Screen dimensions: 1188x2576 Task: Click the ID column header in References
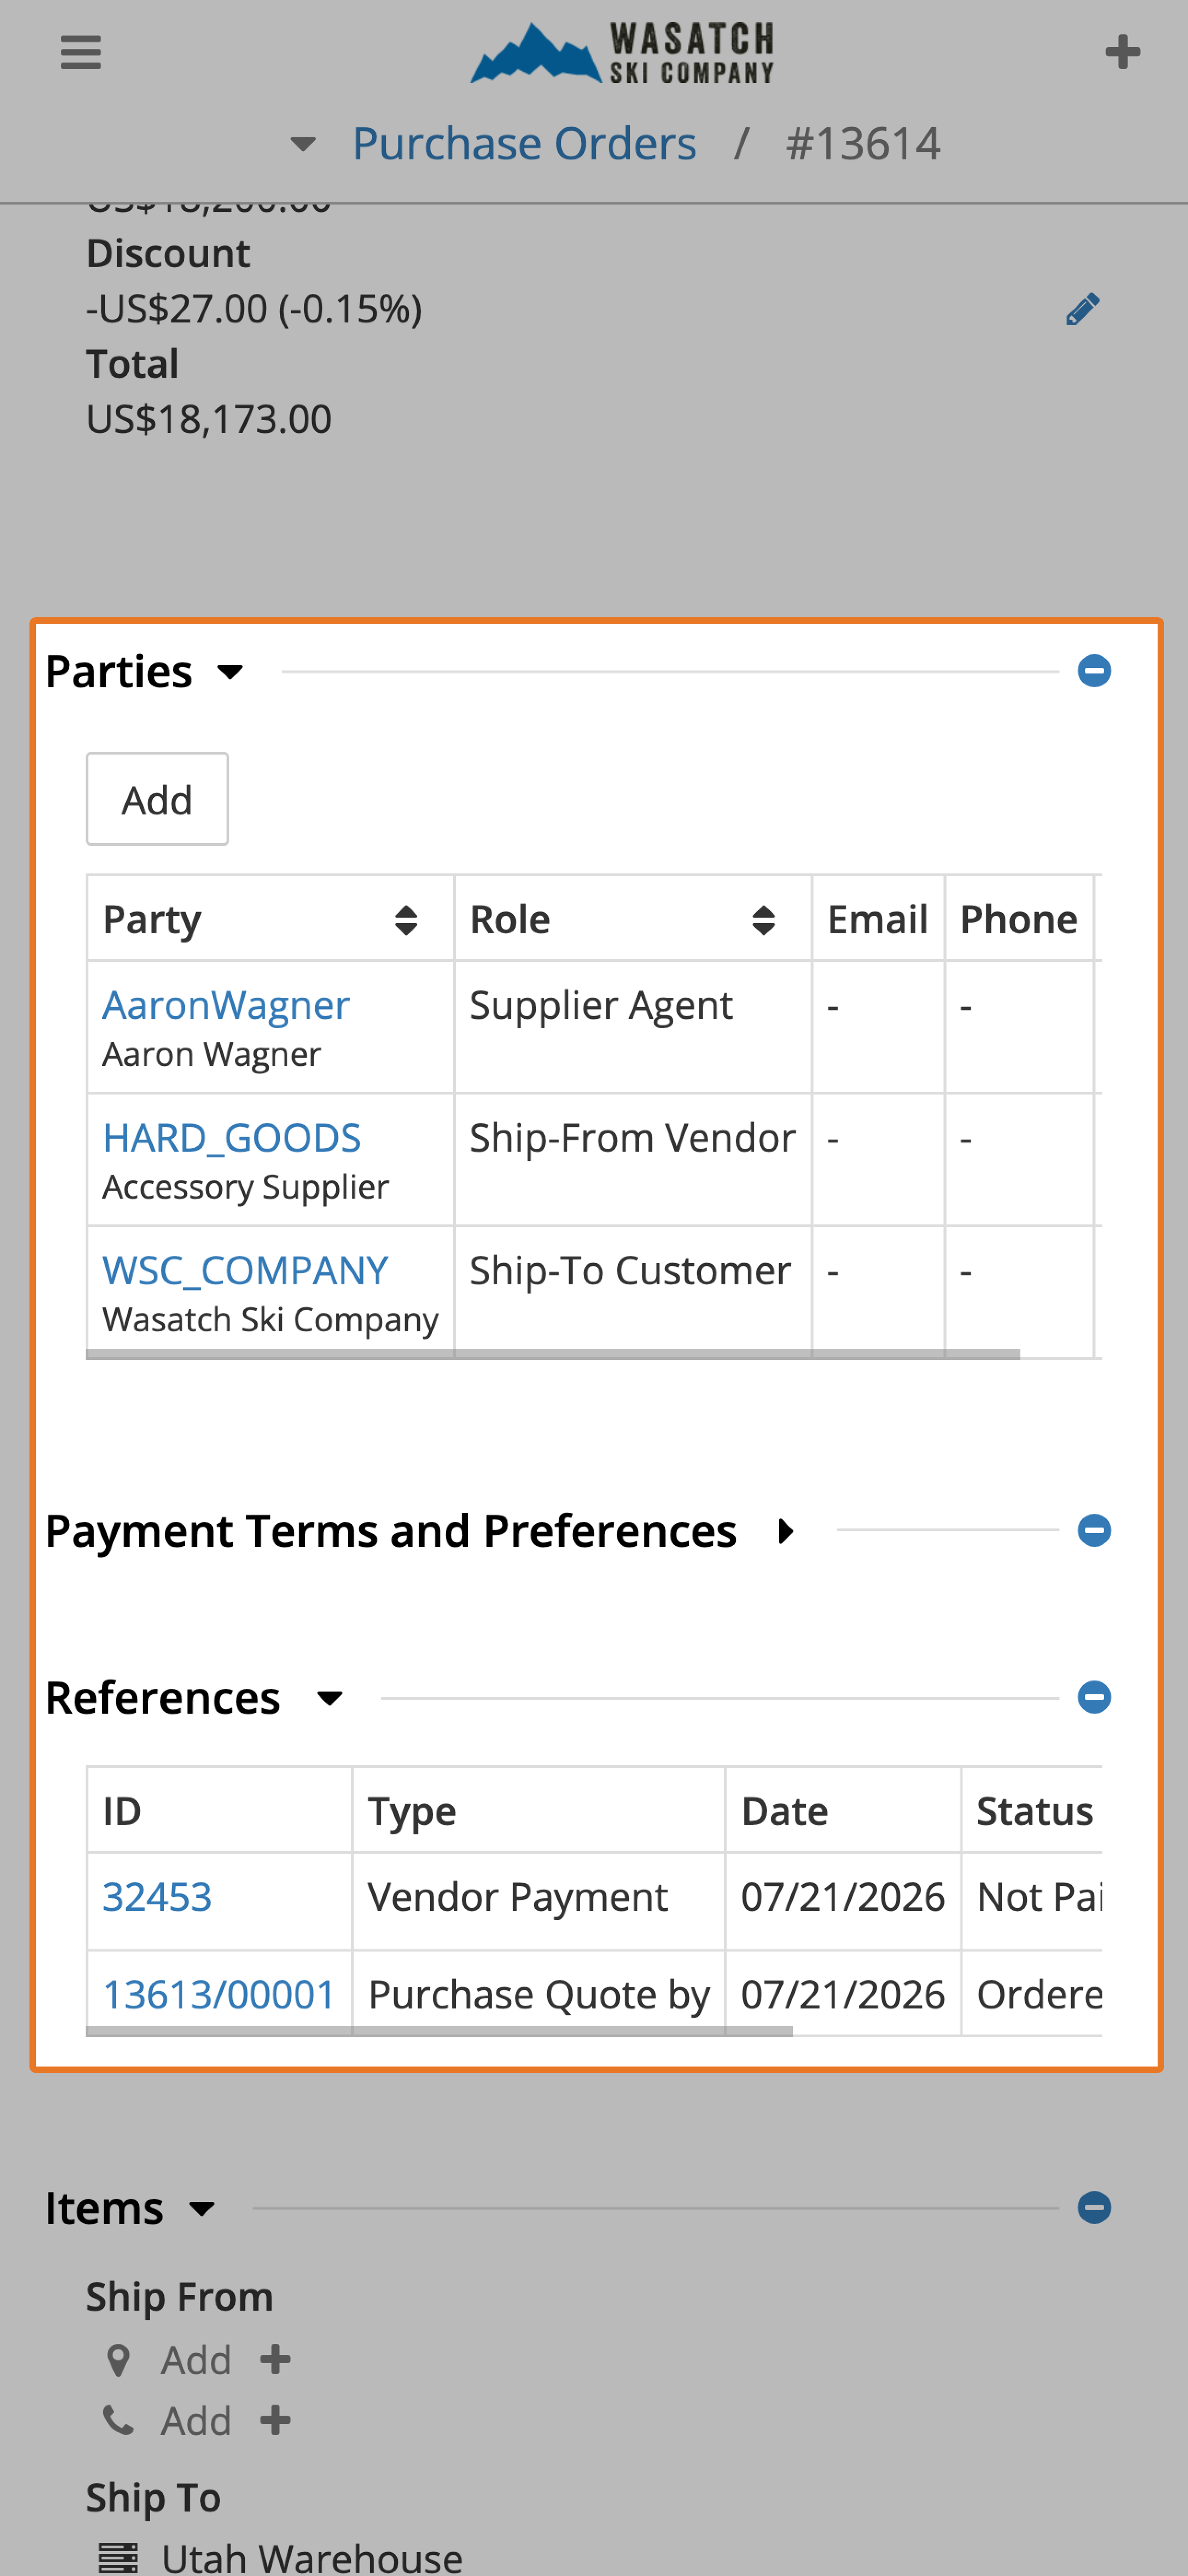coord(219,1810)
